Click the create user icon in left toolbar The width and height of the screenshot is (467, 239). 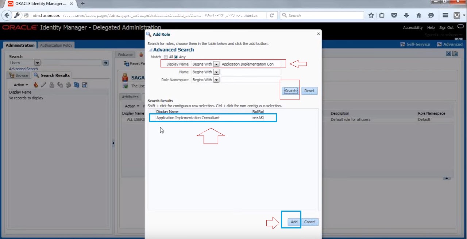pos(36,85)
